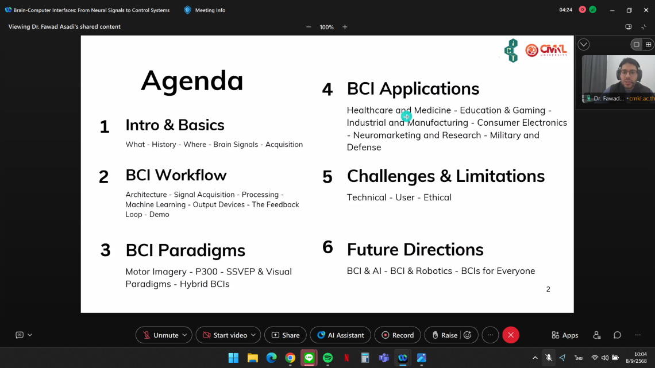Start video camera
The width and height of the screenshot is (655, 368).
[x=224, y=335]
